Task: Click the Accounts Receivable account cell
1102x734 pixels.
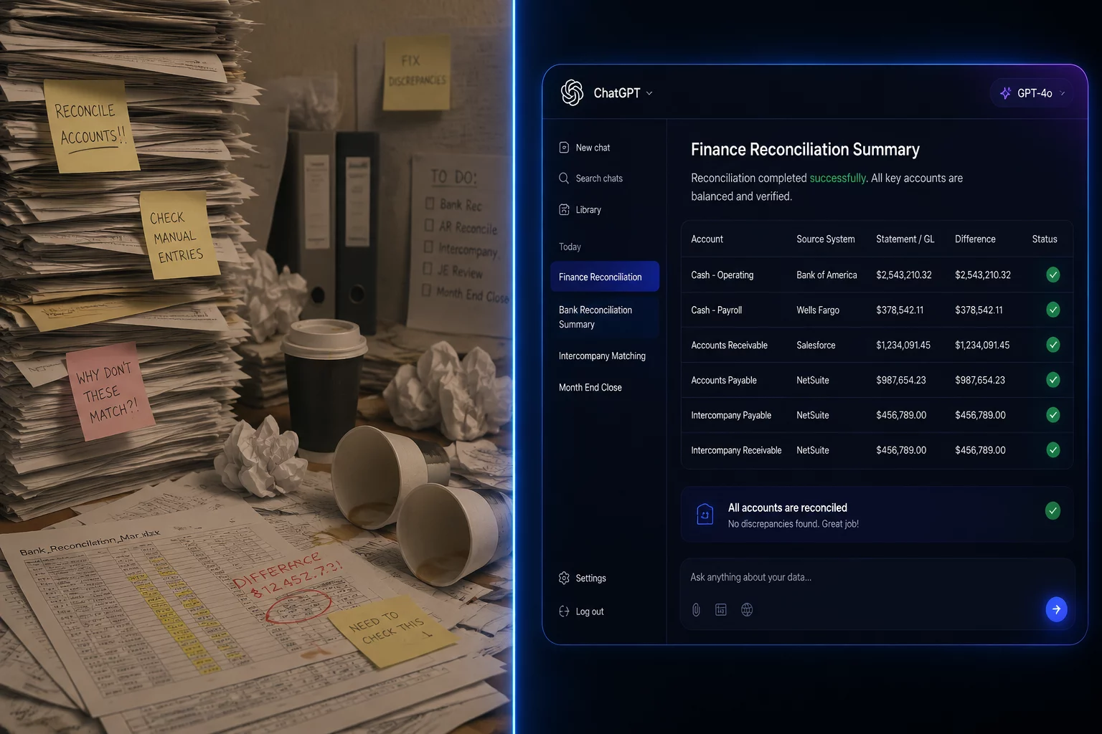Action: point(729,345)
